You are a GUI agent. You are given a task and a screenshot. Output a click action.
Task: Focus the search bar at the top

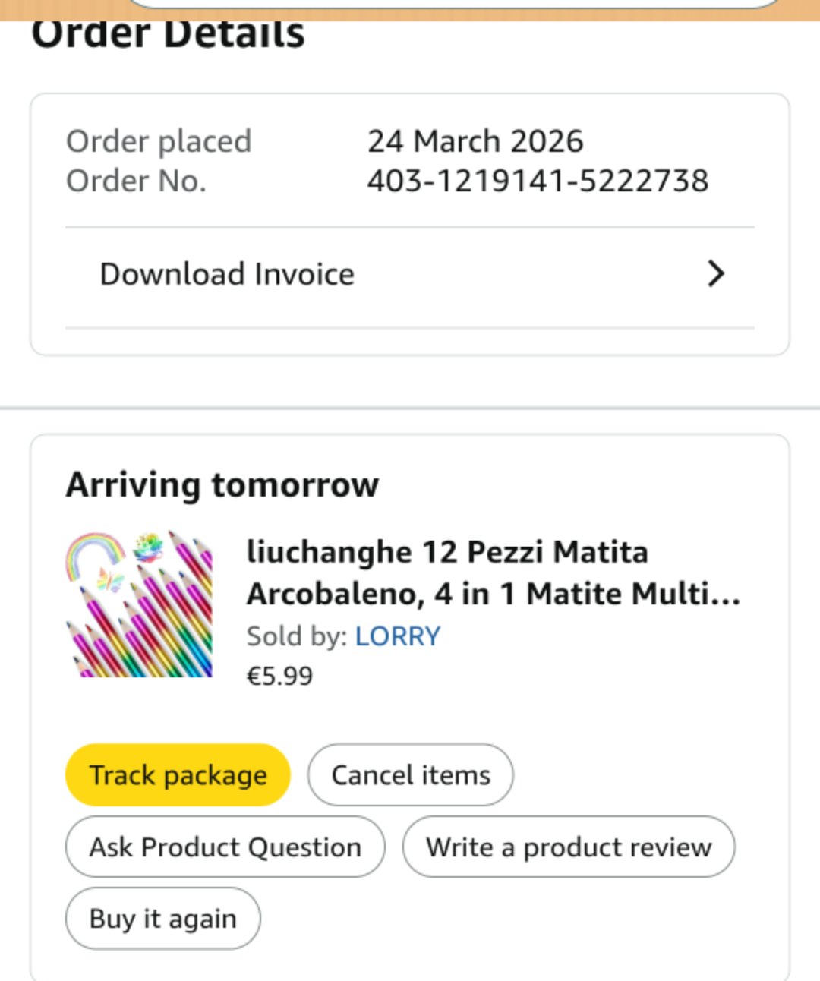coord(456,4)
